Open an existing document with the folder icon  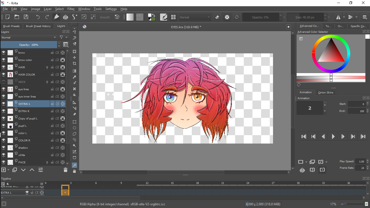pos(17,17)
